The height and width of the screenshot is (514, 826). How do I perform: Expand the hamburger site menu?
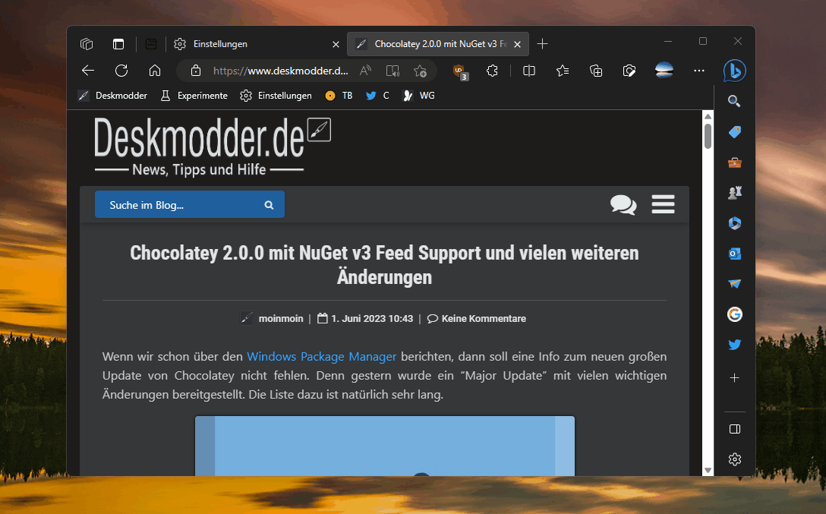(664, 204)
